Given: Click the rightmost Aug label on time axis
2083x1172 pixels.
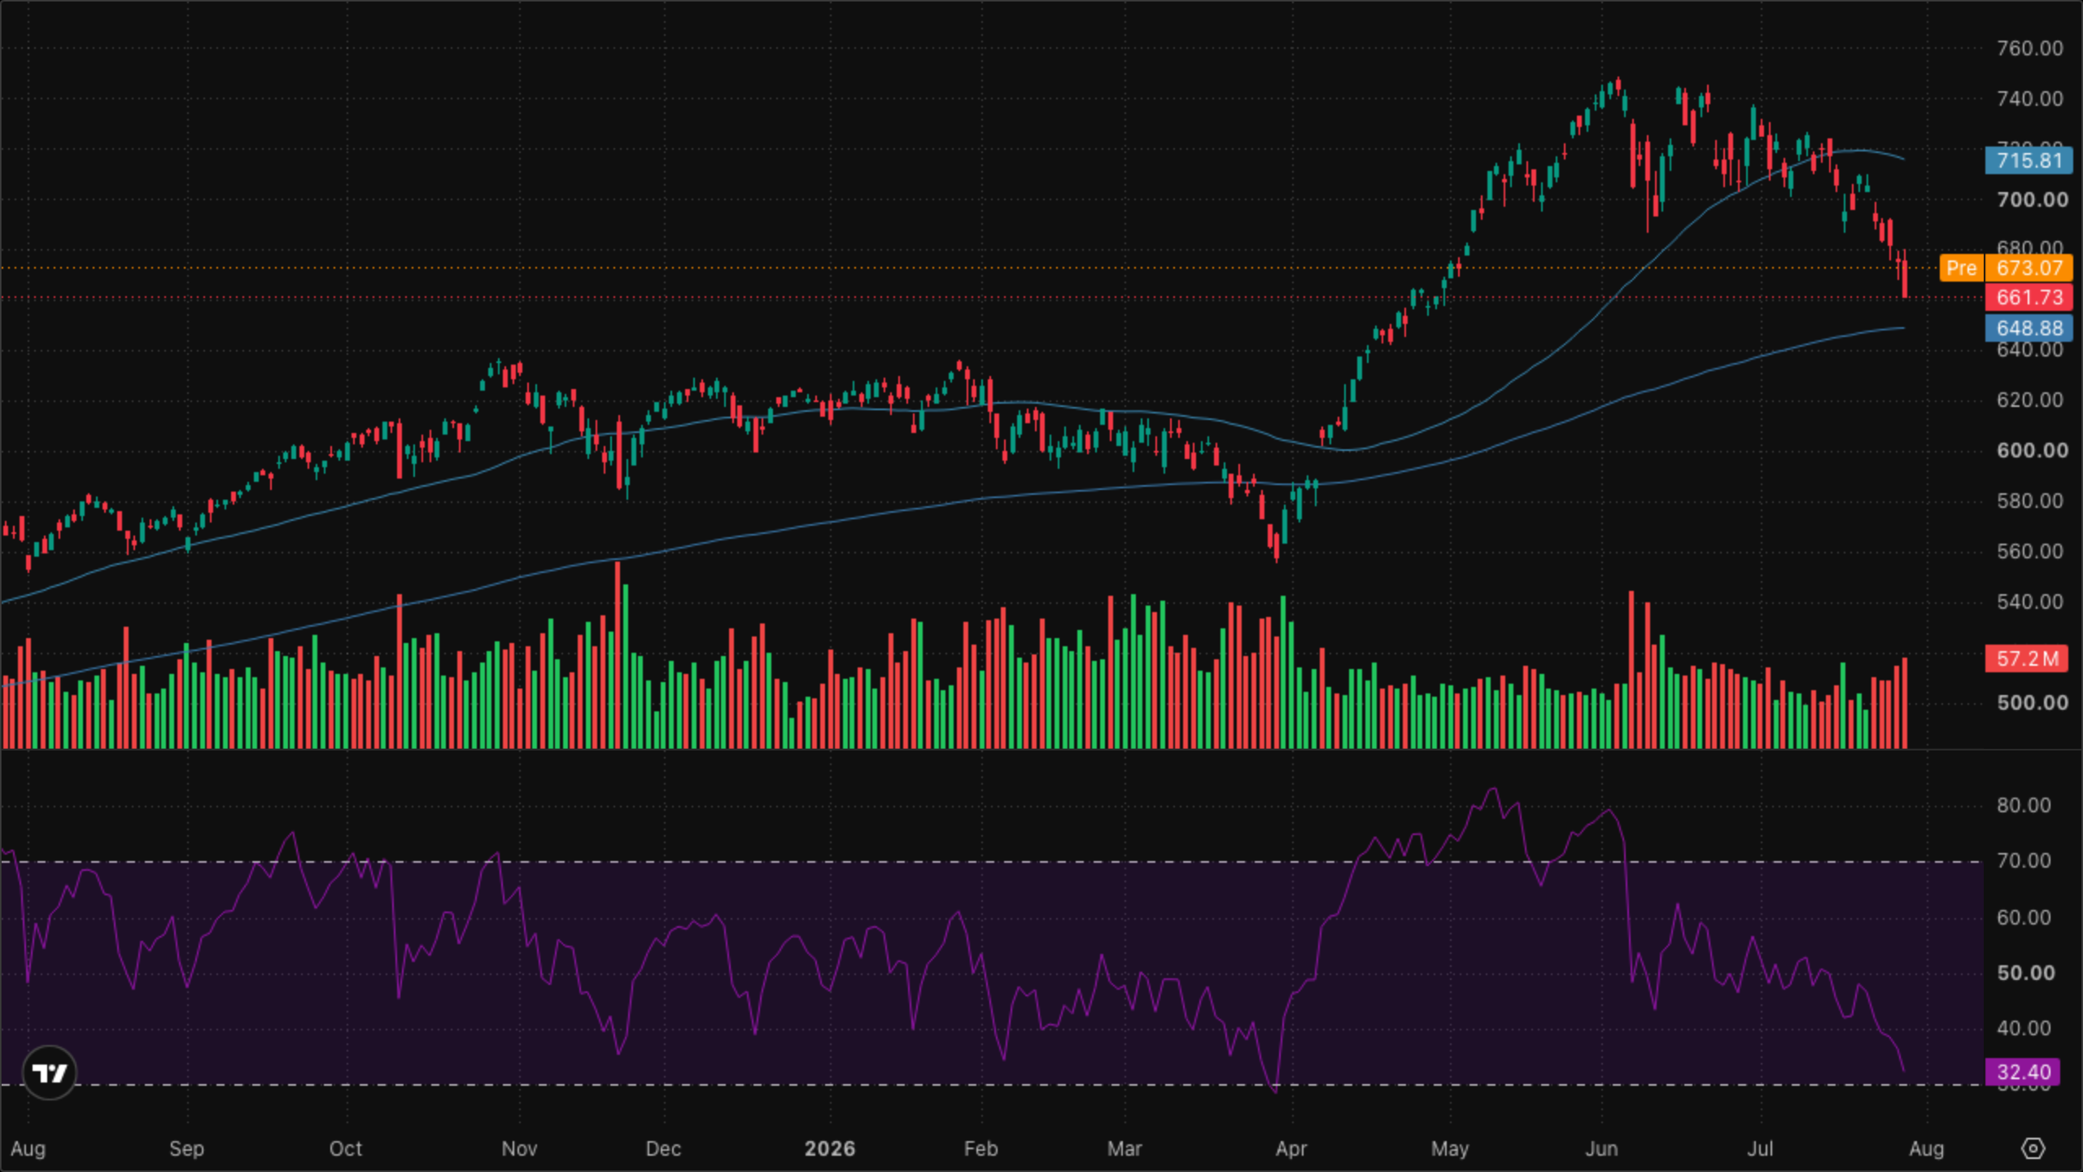Looking at the screenshot, I should (x=1926, y=1148).
